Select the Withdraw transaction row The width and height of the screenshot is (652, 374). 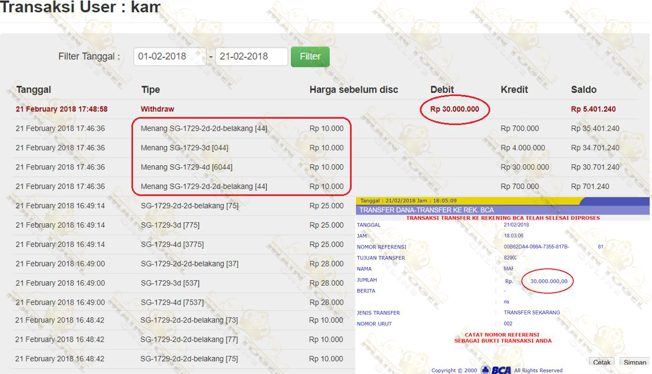(157, 109)
